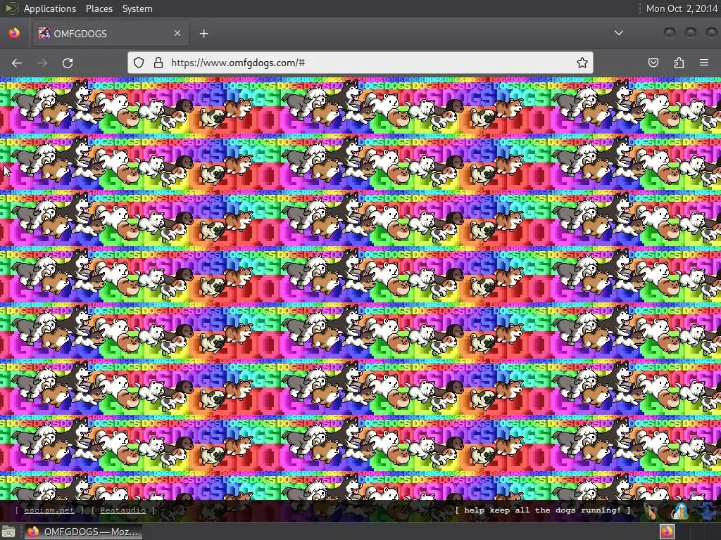The height and width of the screenshot is (540, 721).
Task: Close the OMFGDOGS tab
Action: [x=177, y=34]
